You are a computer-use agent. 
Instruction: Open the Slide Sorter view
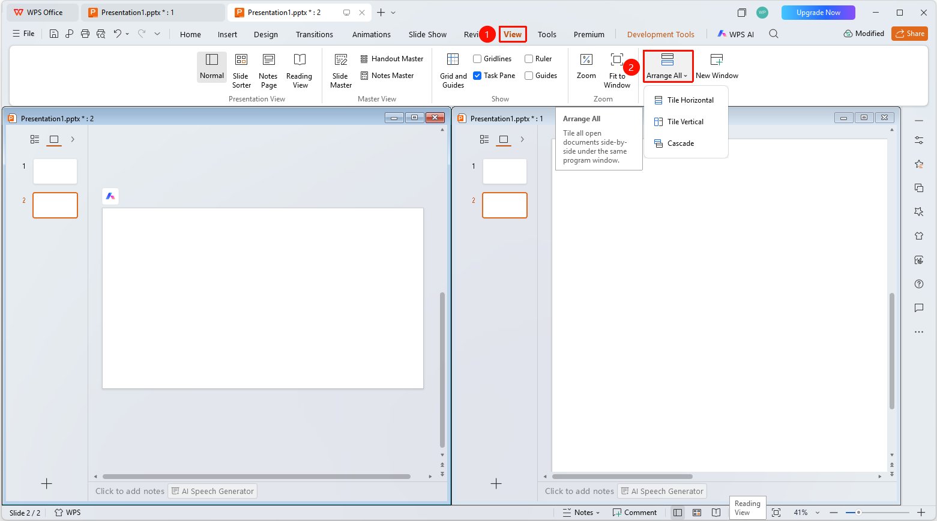(241, 70)
